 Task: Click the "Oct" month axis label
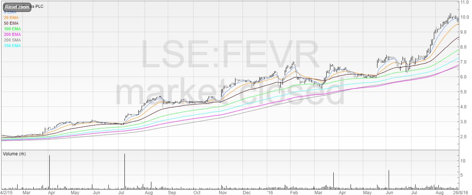coord(197,193)
